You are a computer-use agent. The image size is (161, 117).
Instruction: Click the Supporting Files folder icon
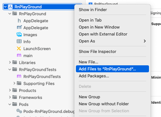(x=19, y=83)
